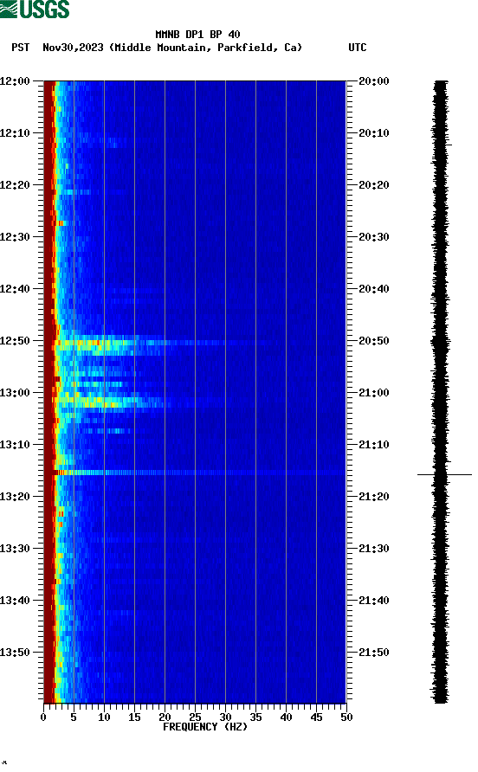Click the '21:20' UTC time label

[373, 496]
